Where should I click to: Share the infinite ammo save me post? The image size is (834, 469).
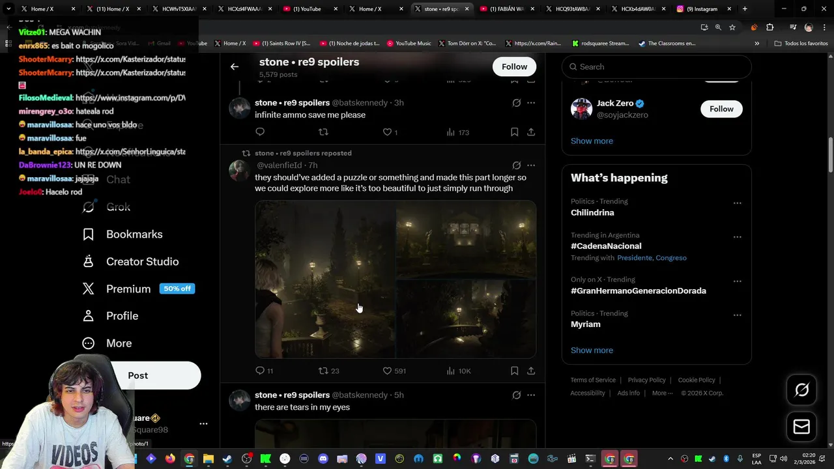531,132
